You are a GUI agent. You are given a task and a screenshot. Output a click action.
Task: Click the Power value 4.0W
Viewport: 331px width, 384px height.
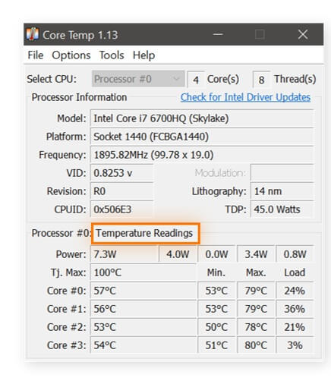click(178, 254)
